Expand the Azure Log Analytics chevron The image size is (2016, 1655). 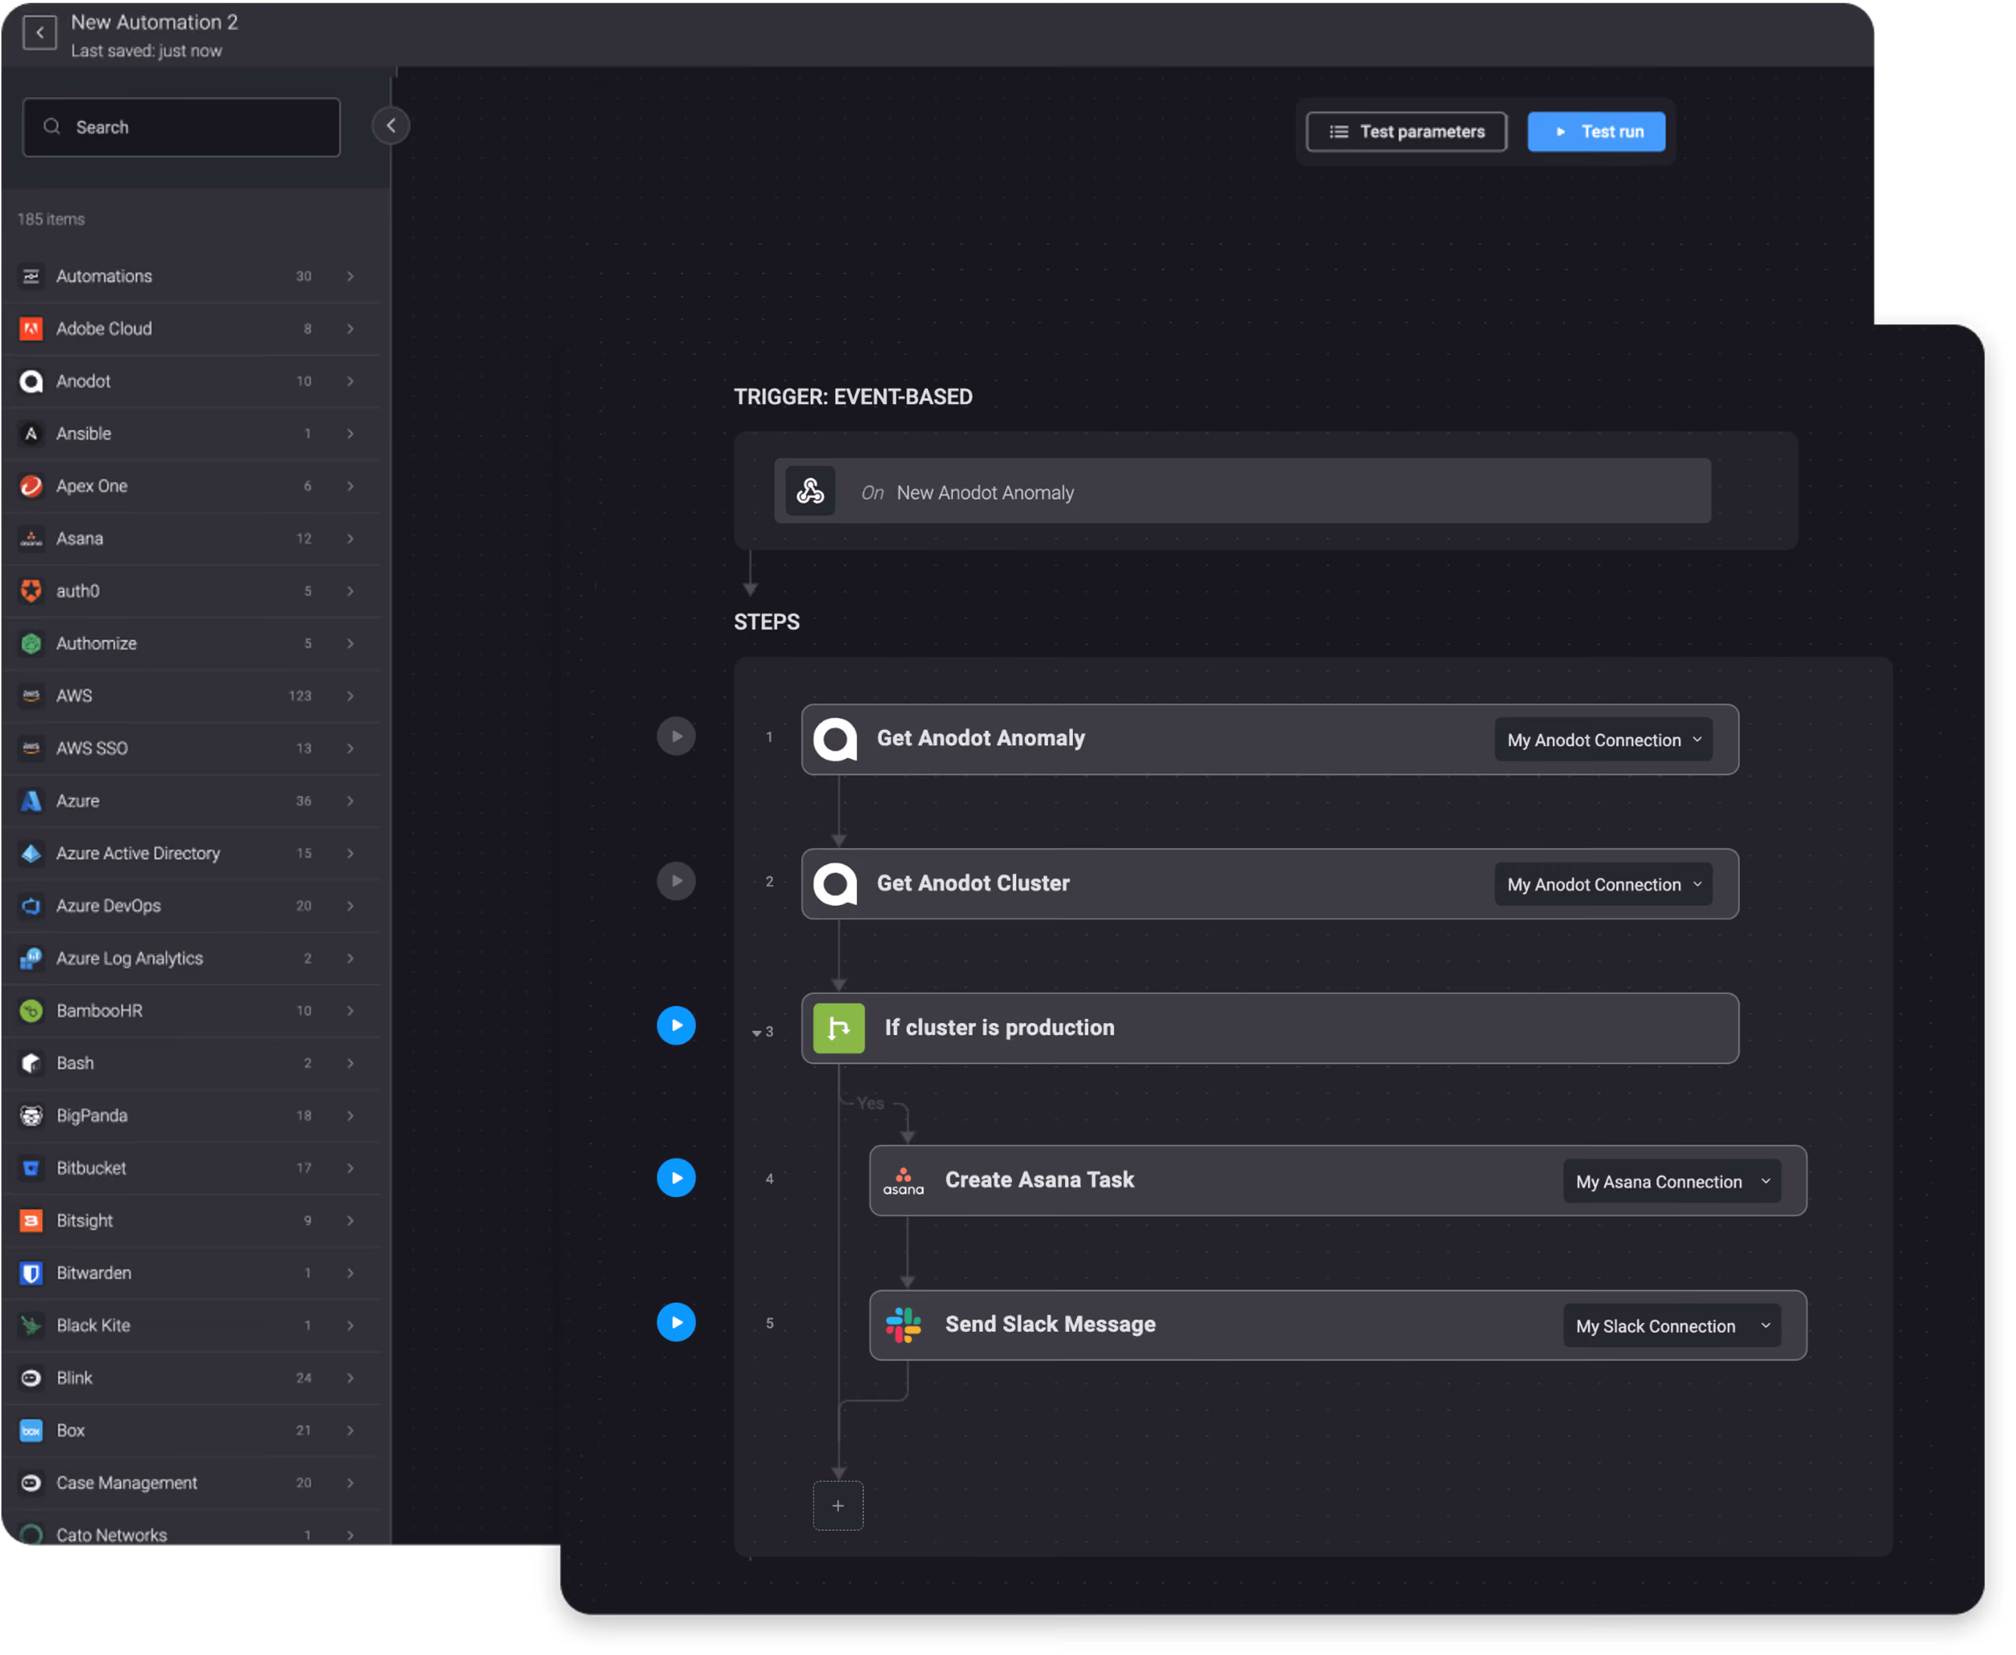click(x=350, y=958)
